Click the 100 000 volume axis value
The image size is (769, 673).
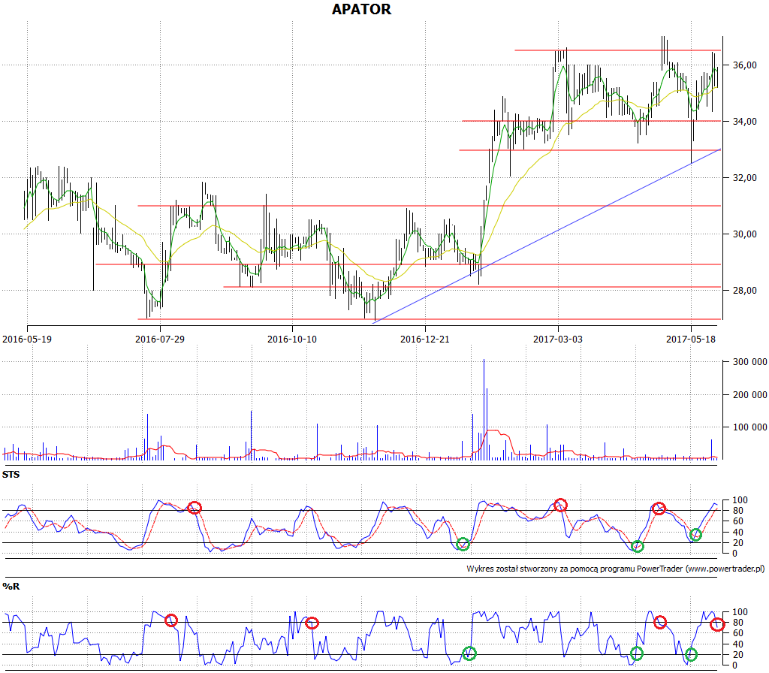[x=750, y=427]
